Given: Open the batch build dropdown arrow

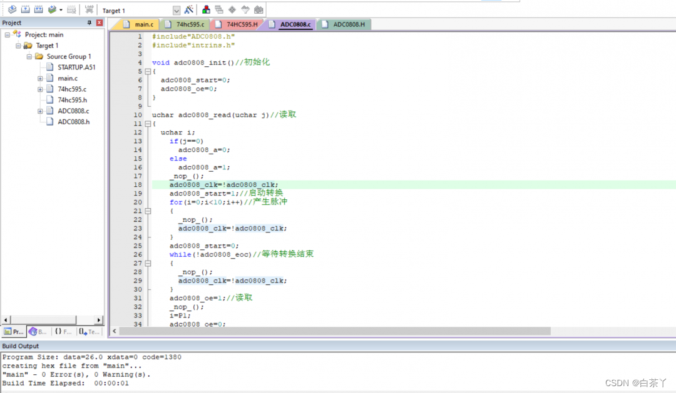Looking at the screenshot, I should [61, 10].
